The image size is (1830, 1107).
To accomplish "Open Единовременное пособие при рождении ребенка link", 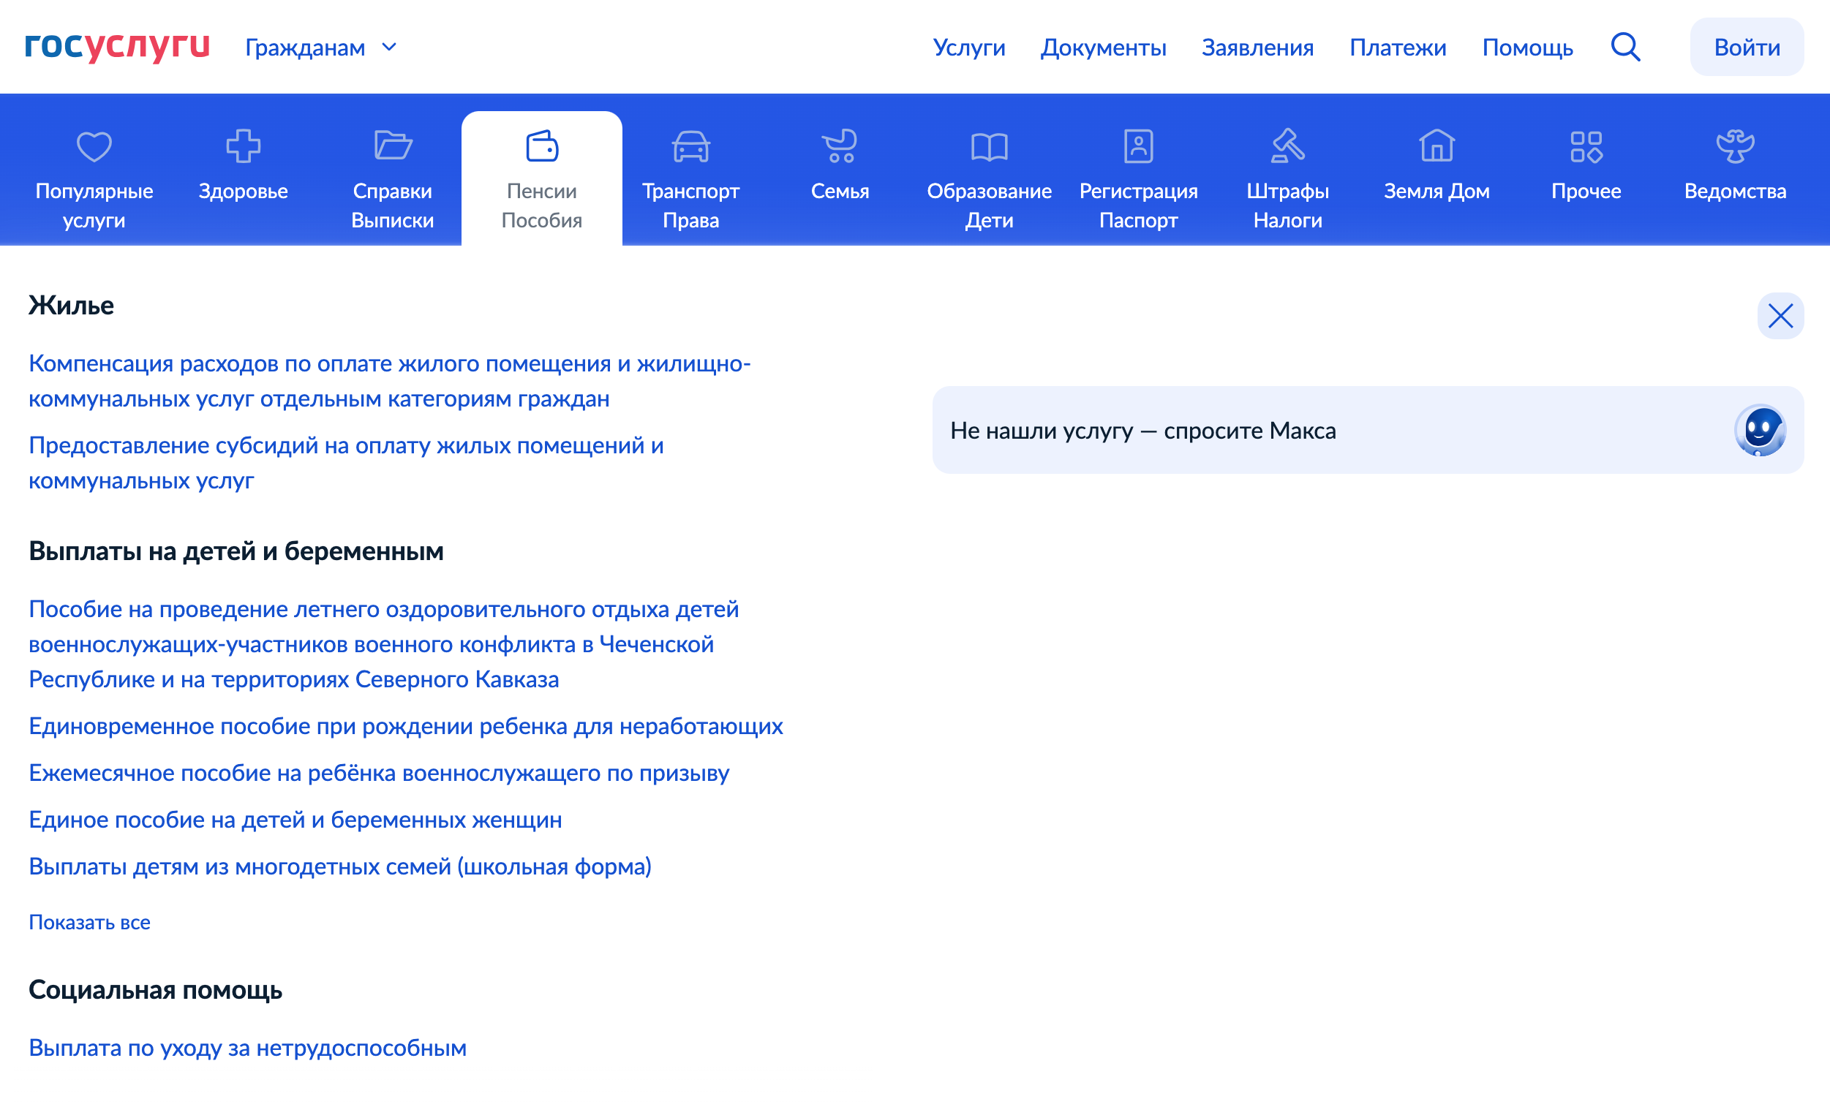I will point(406,725).
